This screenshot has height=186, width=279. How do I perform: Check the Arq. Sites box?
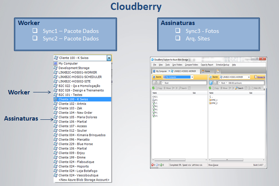[x=178, y=38]
